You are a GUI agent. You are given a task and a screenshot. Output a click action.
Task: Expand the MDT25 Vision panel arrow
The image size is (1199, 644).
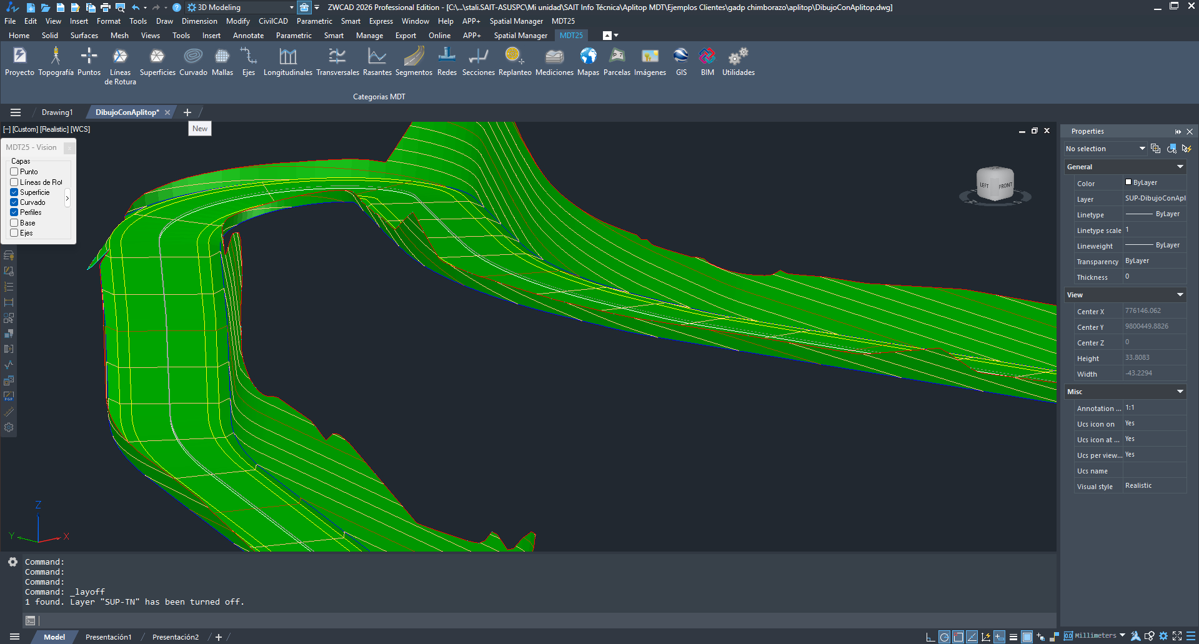pyautogui.click(x=67, y=199)
